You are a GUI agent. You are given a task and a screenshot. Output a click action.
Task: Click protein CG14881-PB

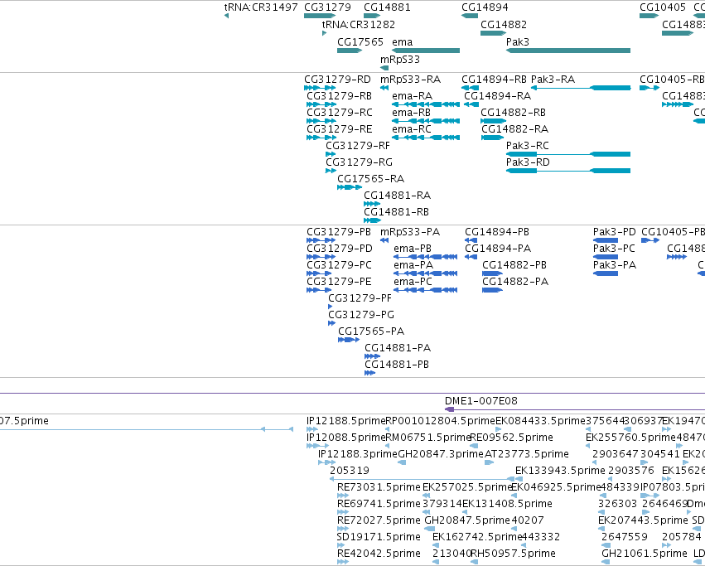click(x=397, y=365)
